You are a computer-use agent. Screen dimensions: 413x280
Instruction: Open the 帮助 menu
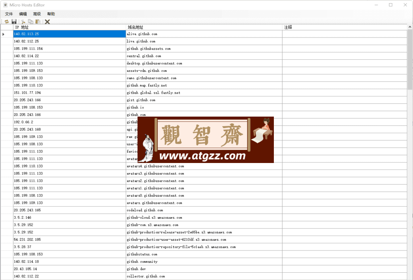coord(51,14)
